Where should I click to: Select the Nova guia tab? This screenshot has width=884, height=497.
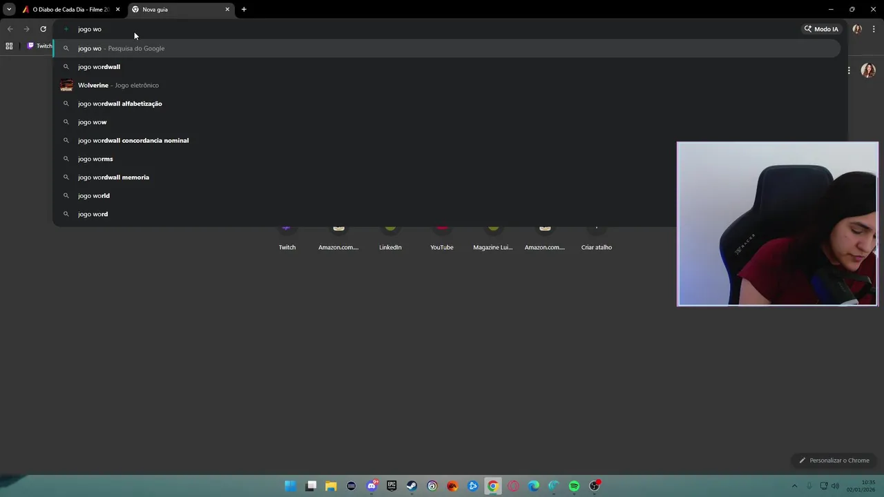(x=181, y=10)
